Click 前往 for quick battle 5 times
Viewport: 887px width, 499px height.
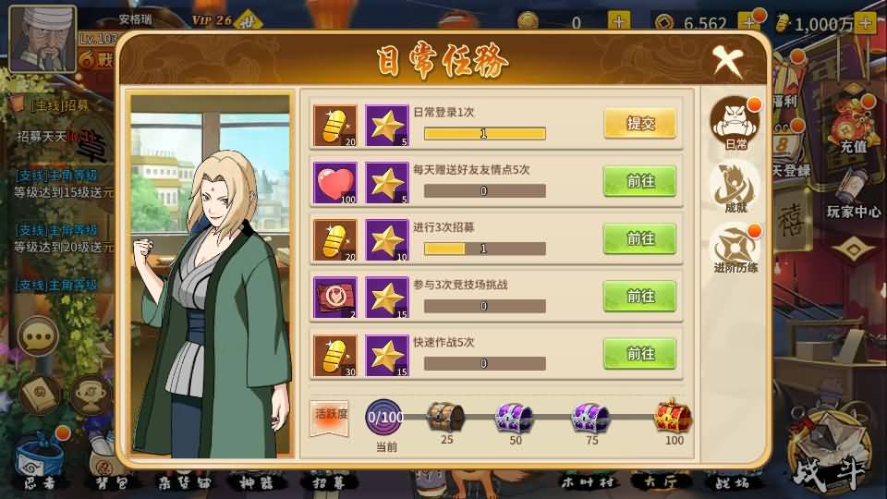(639, 354)
